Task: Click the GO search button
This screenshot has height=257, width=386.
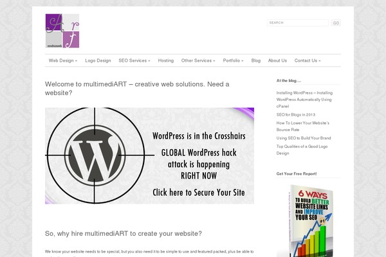Action: coord(336,23)
